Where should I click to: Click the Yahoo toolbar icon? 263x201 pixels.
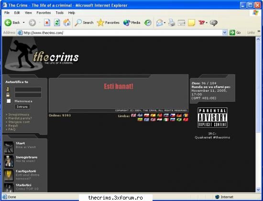click(202, 22)
